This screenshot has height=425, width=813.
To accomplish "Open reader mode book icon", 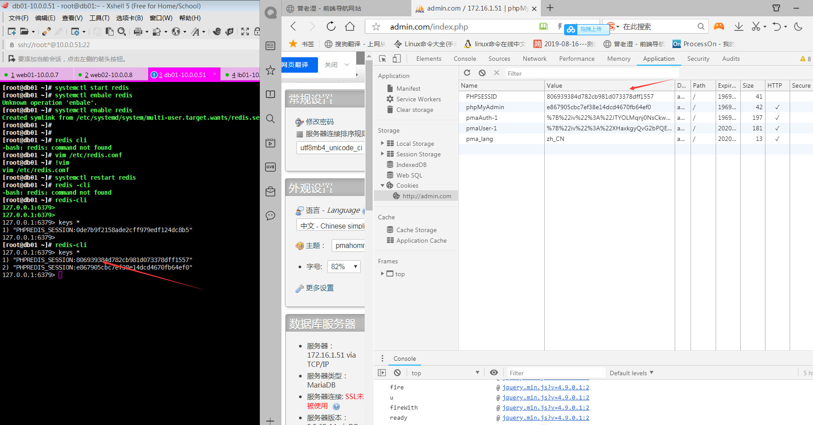I will (543, 26).
